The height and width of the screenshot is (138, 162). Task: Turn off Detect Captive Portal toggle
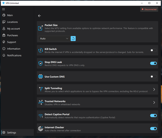tap(153, 115)
